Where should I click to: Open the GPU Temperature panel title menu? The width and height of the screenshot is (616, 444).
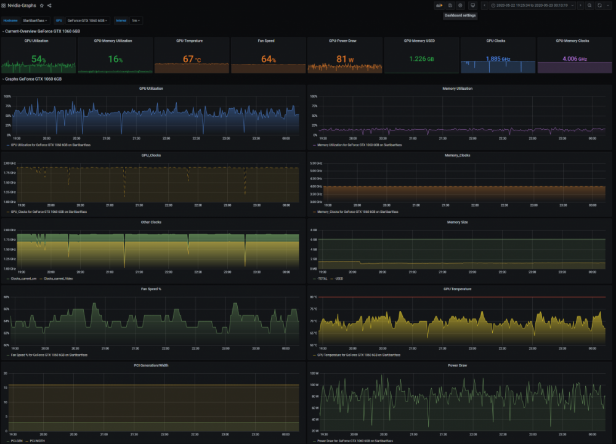(x=457, y=288)
